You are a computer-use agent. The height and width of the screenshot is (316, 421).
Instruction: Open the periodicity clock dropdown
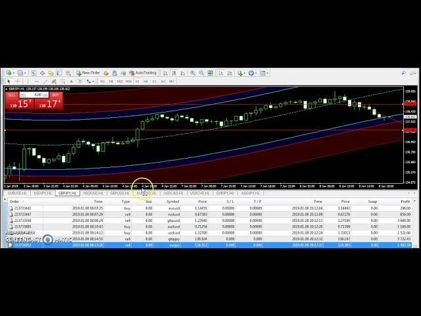coord(253,73)
